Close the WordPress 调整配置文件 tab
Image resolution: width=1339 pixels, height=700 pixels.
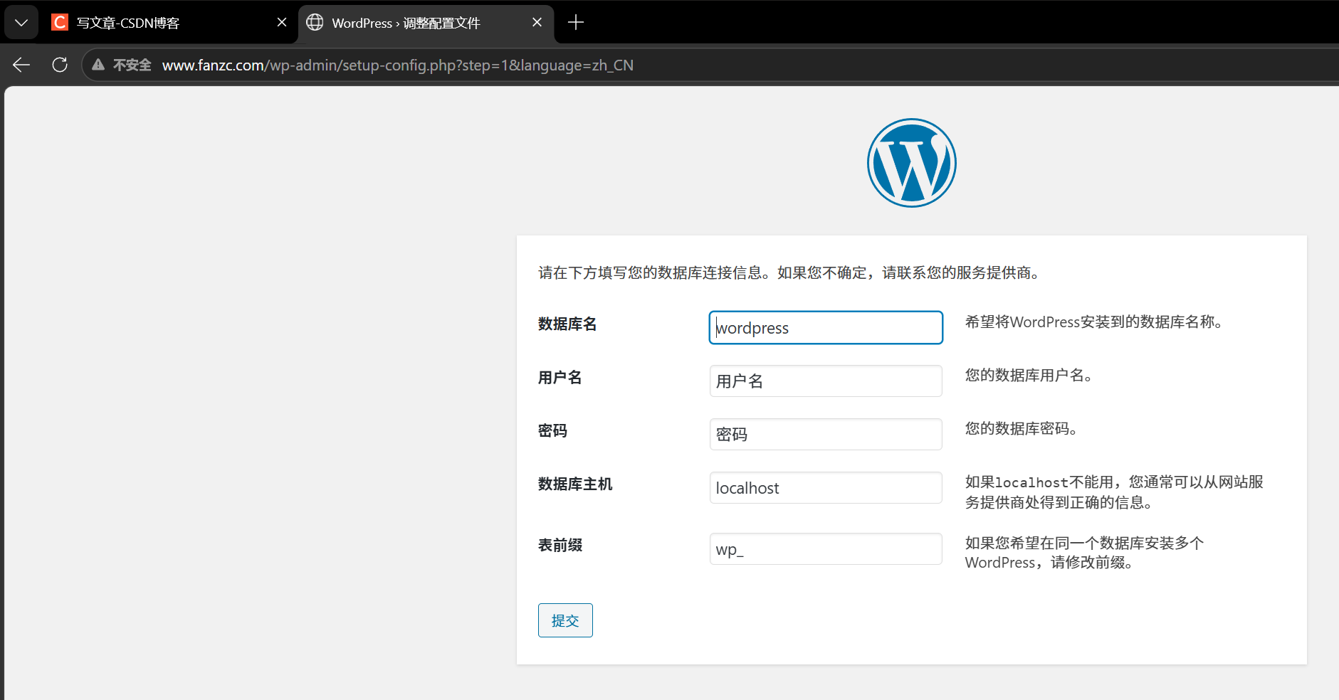click(537, 23)
